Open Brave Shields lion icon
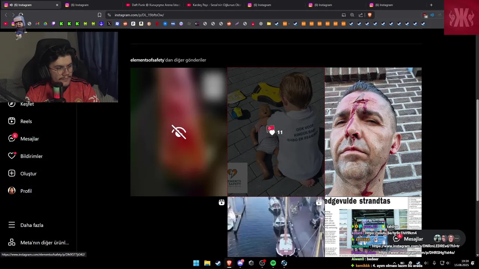This screenshot has height=269, width=479. click(x=370, y=15)
